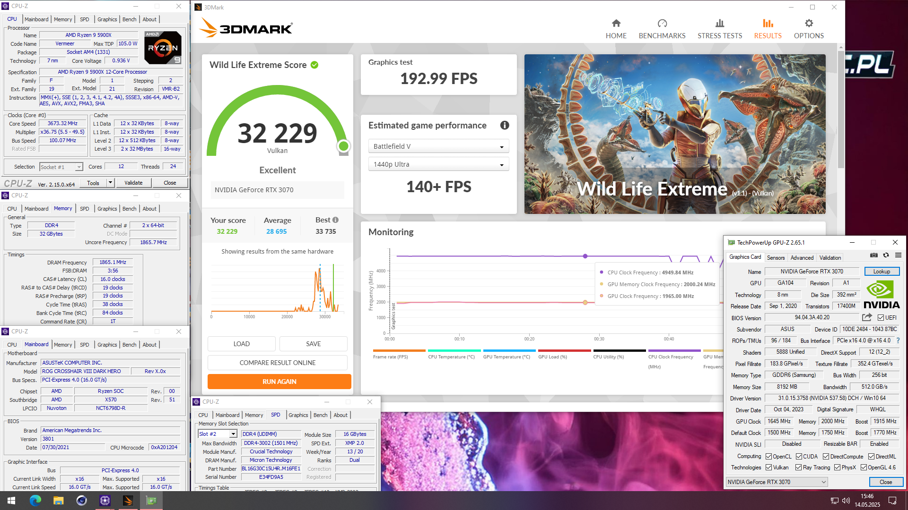Open the GPU-Z graphics card selector dropdown

[x=777, y=482]
